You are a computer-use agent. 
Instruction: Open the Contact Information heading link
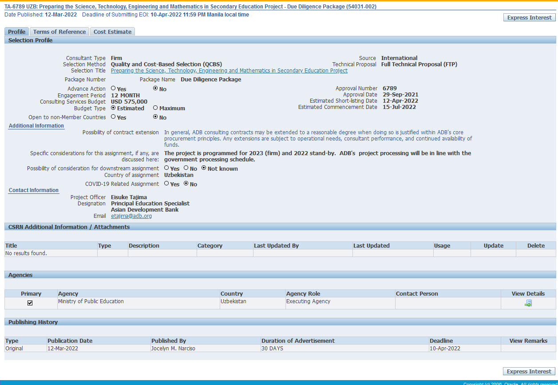coord(34,190)
